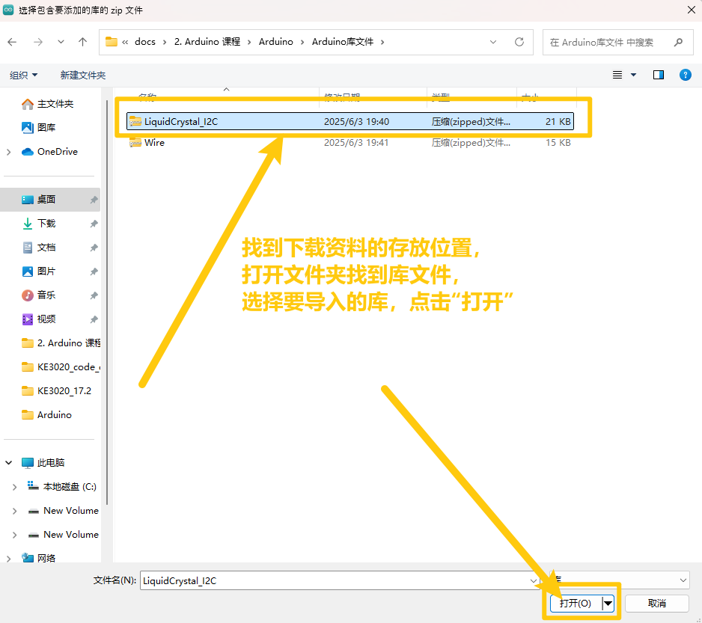Open the 组织 menu

[23, 76]
